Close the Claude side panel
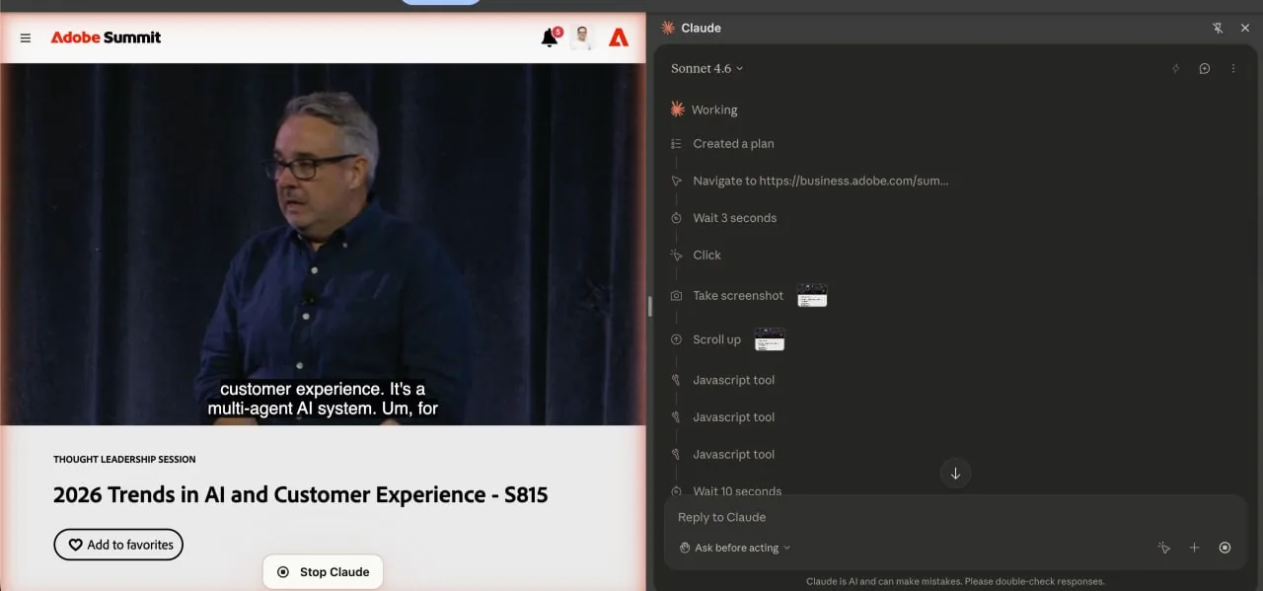This screenshot has height=591, width=1263. (1245, 28)
